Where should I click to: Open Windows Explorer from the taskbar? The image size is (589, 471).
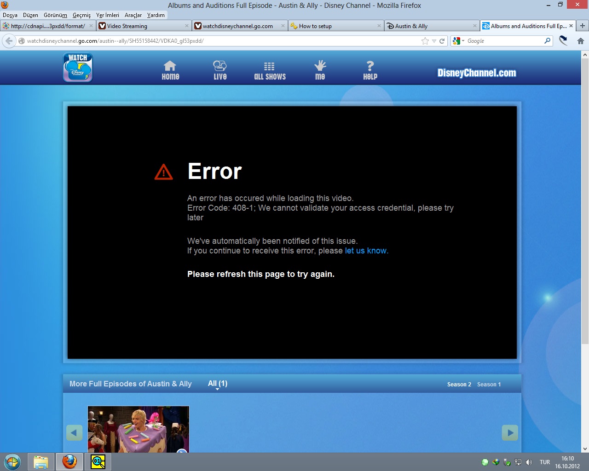pos(41,462)
